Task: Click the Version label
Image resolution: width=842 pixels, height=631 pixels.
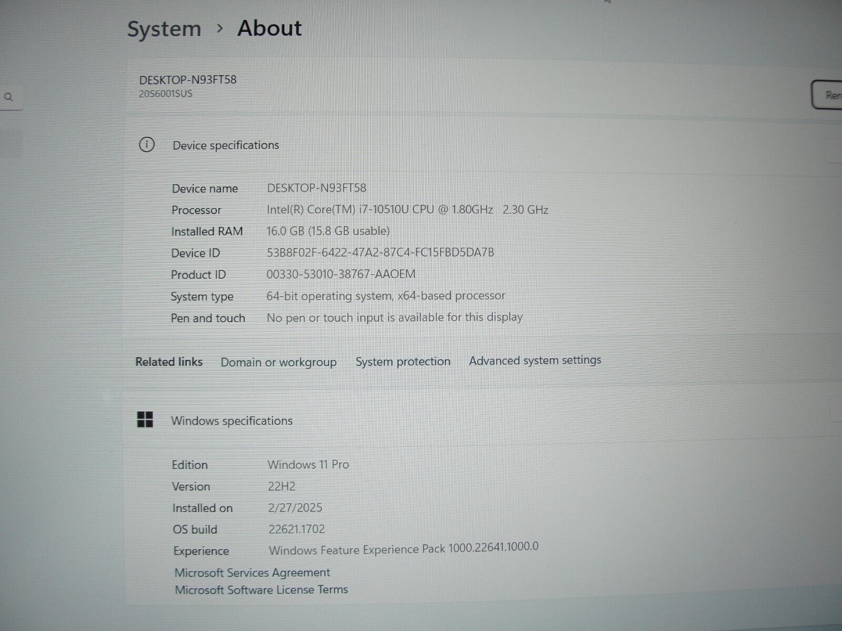Action: [191, 486]
